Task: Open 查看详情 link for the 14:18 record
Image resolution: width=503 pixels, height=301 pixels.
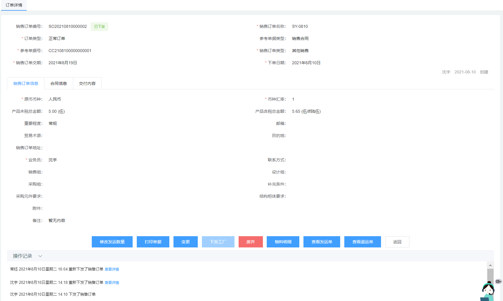Action: pyautogui.click(x=112, y=283)
